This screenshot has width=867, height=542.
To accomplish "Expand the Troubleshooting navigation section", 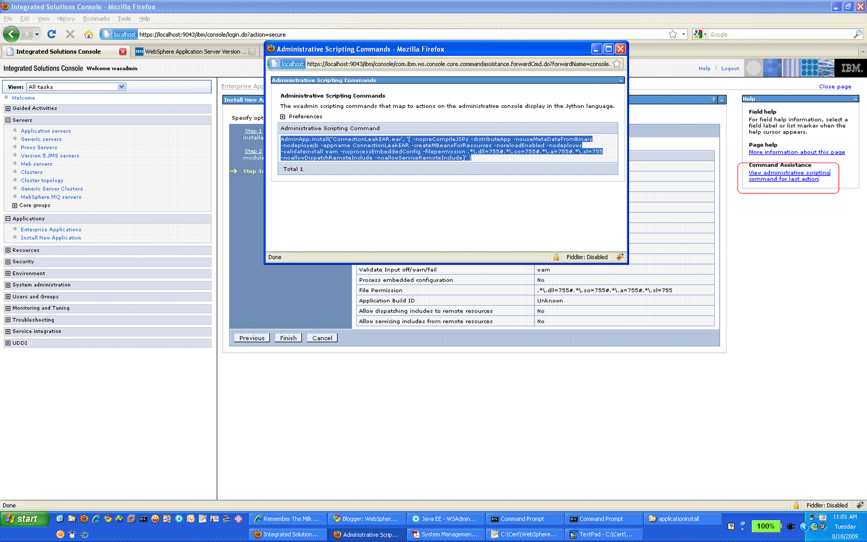I will point(8,320).
